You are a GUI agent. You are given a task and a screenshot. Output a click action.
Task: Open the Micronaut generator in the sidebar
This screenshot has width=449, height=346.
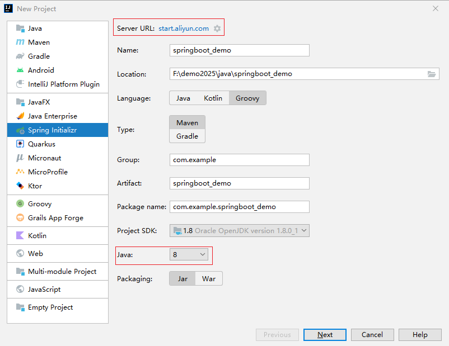pyautogui.click(x=58, y=158)
